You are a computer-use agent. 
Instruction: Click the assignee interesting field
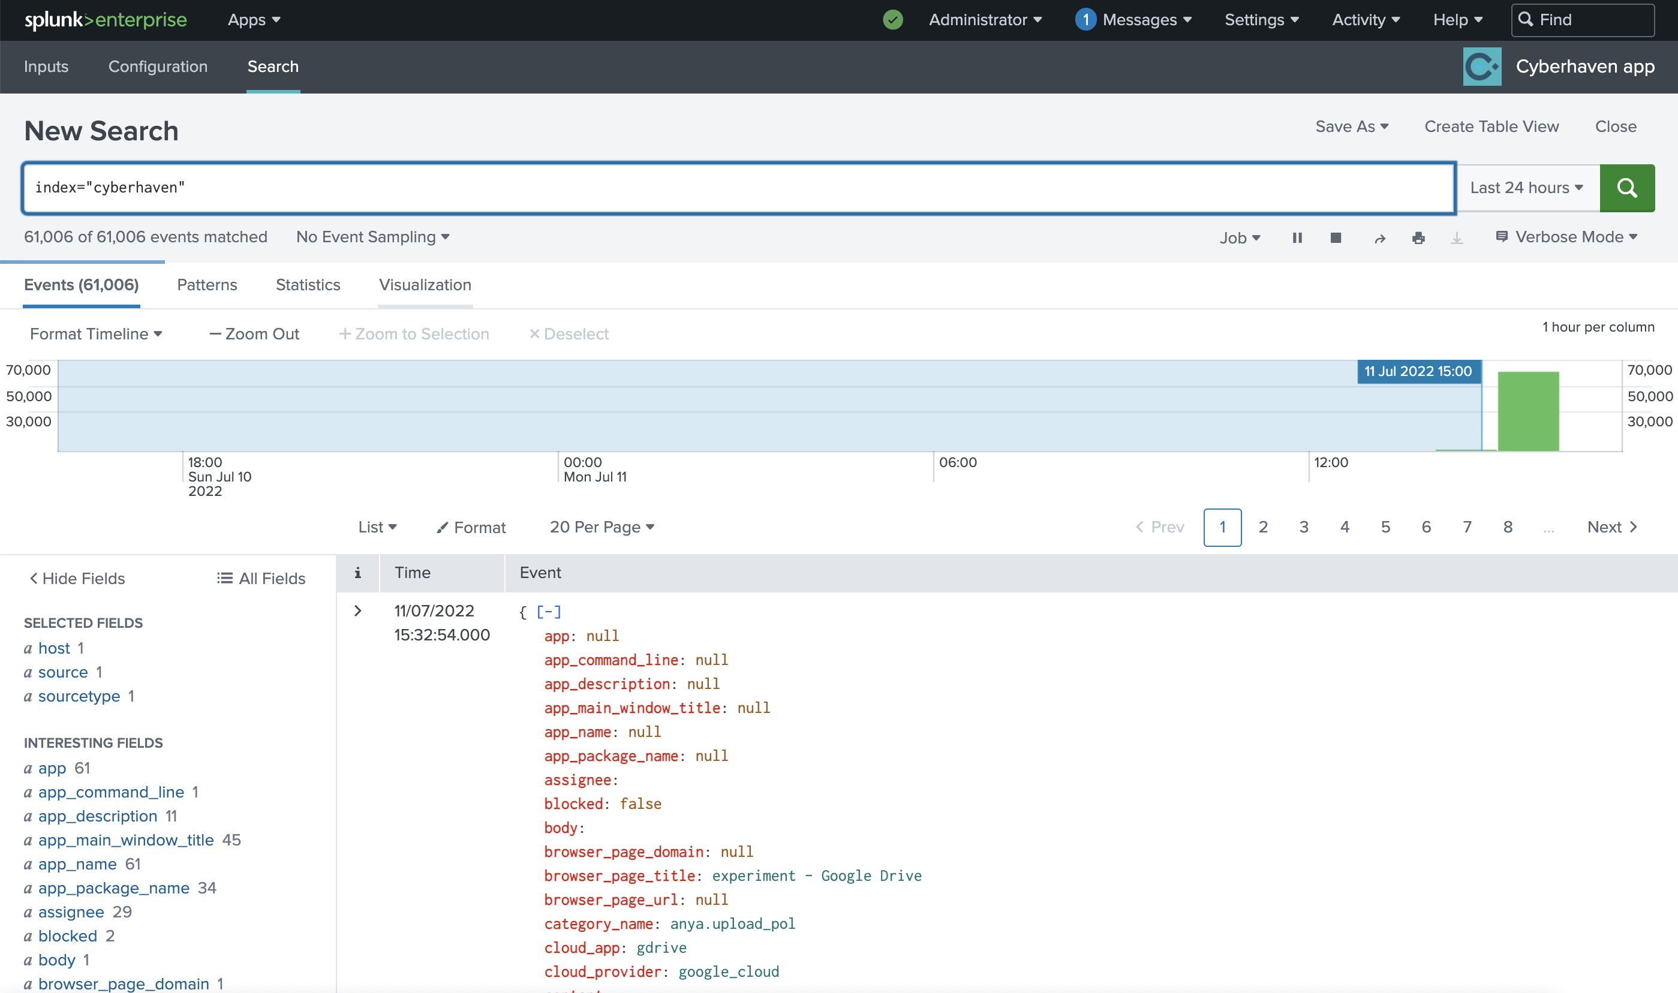(71, 913)
